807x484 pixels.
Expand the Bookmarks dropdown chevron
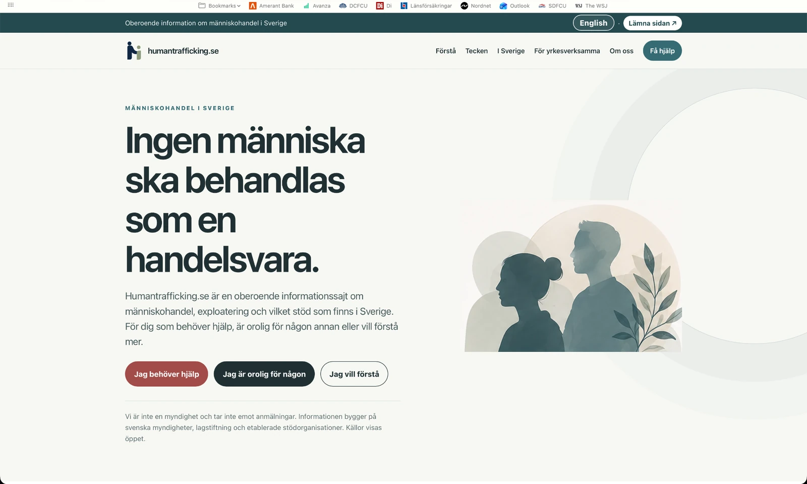[x=239, y=6]
